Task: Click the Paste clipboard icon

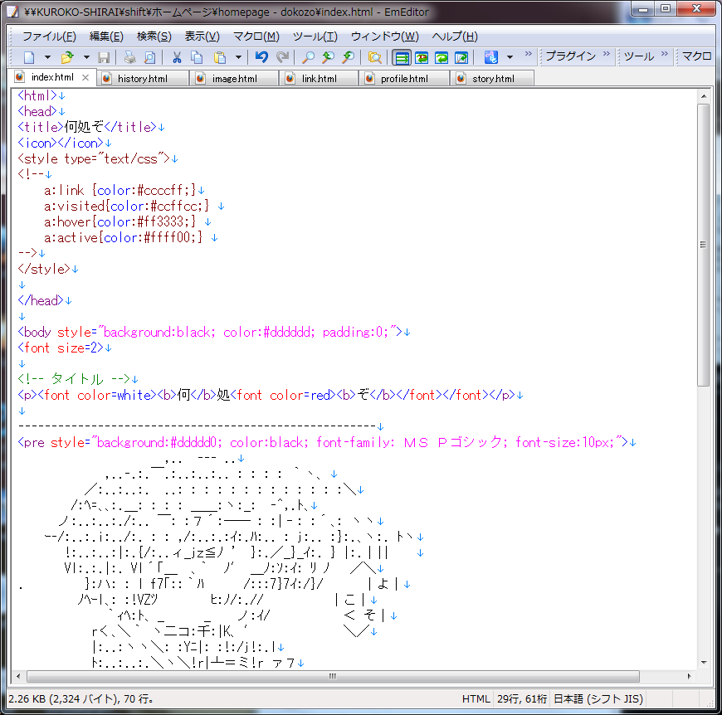Action: point(220,57)
